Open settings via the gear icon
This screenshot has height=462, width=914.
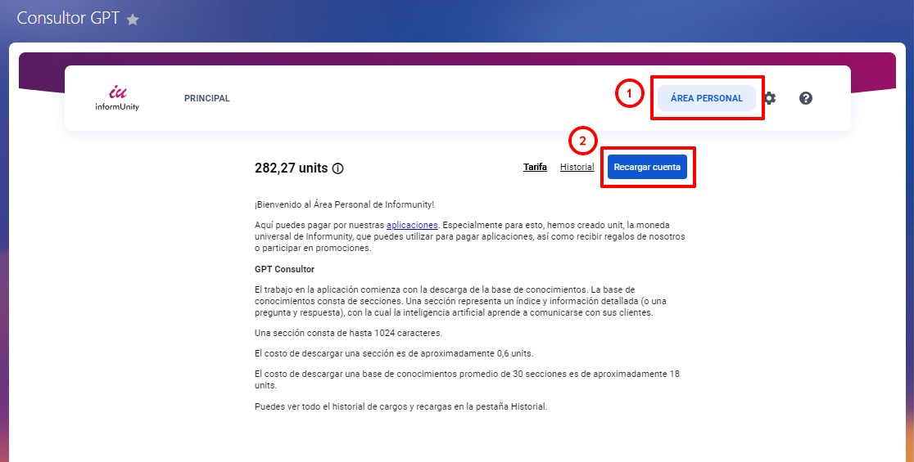[769, 98]
